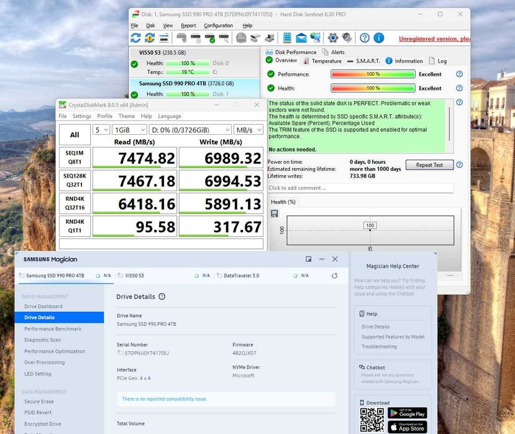
Task: Click the disk with green checkmark toolbar icon
Action: [x=210, y=38]
